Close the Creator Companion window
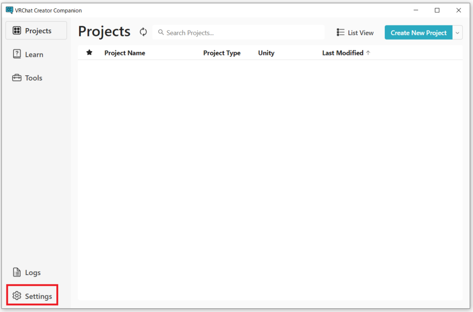This screenshot has width=473, height=312. click(459, 10)
